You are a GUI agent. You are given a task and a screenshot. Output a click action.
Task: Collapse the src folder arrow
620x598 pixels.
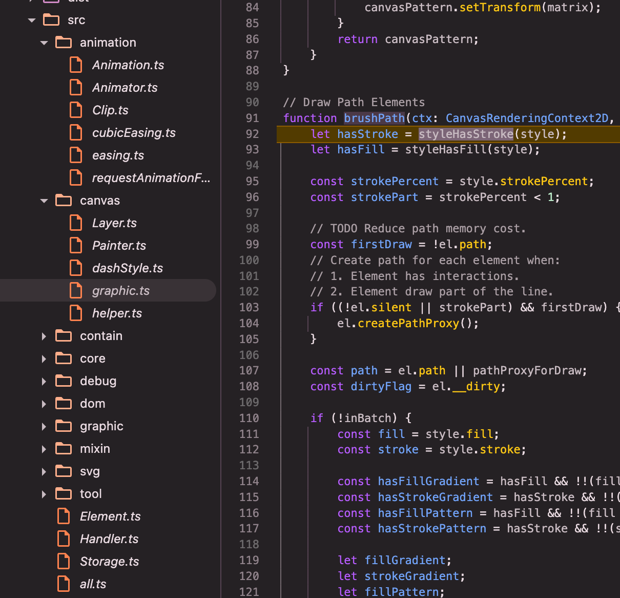32,21
